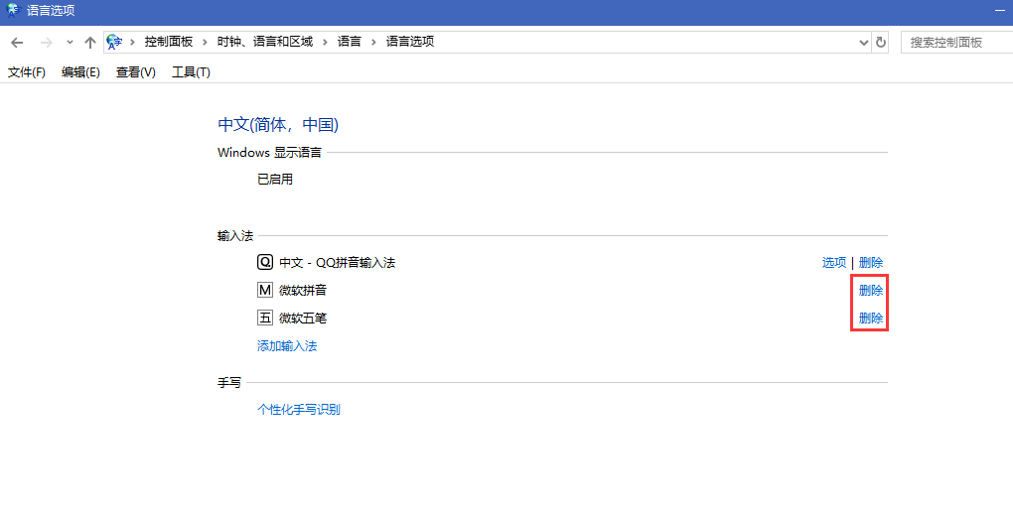Screen dimensions: 1013x513
Task: Open the 查看(V) menu
Action: (136, 72)
